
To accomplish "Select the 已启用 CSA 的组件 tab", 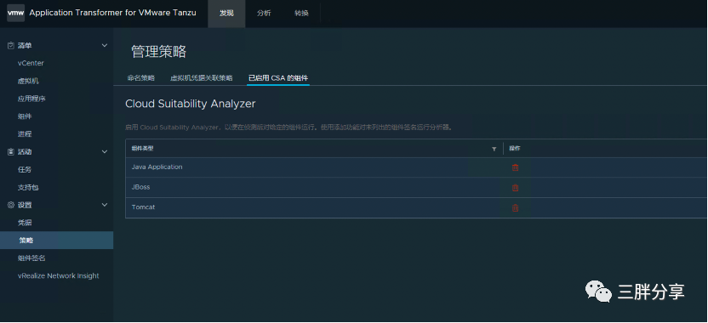I will [278, 78].
